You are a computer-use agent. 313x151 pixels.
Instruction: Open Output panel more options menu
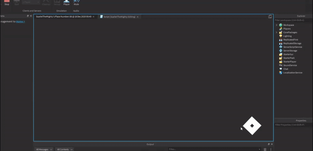[271, 149]
